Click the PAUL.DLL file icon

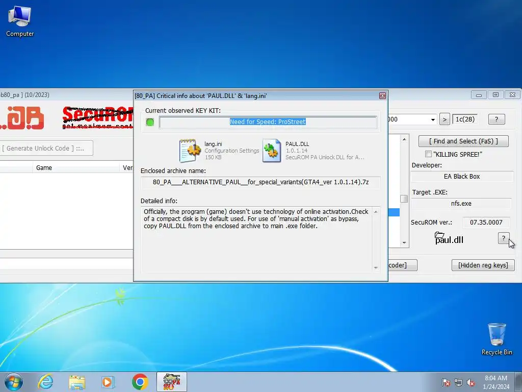point(272,151)
